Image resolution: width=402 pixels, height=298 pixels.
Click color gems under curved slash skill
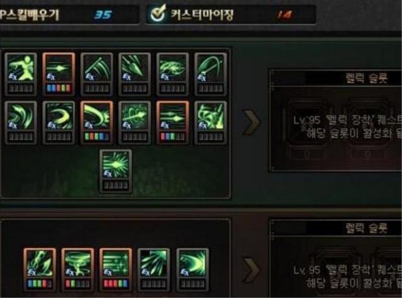click(97, 137)
